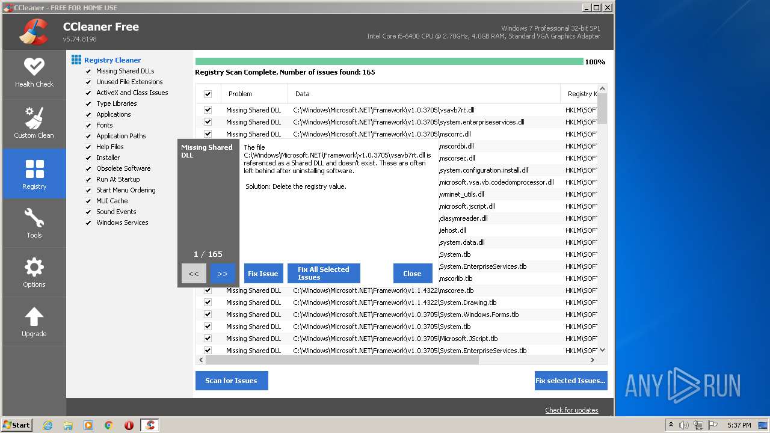
Task: Select the Run At Startup label
Action: 118,179
